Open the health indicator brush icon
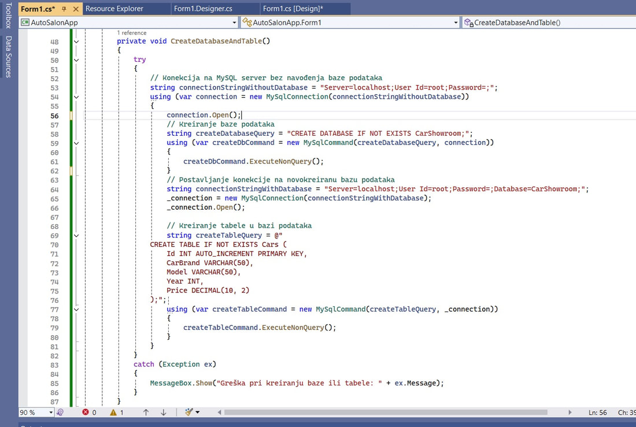The height and width of the screenshot is (427, 636). [x=60, y=413]
